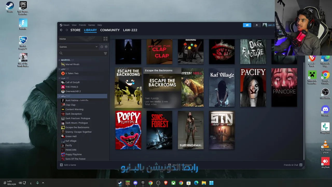Select THE FINALS in the game list
This screenshot has height=187, width=332.
72,87
